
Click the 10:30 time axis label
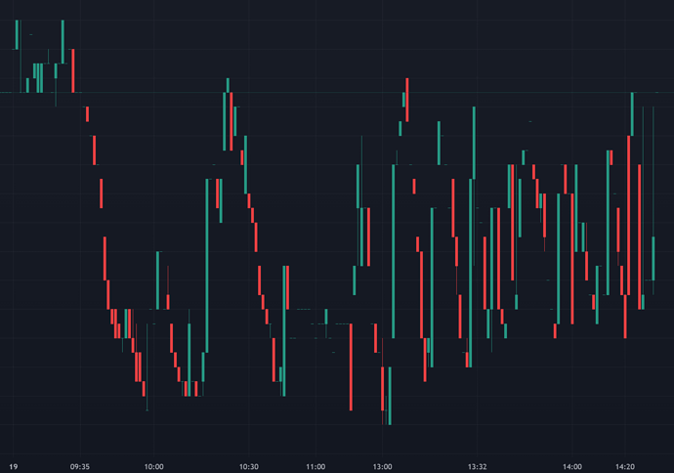point(249,466)
